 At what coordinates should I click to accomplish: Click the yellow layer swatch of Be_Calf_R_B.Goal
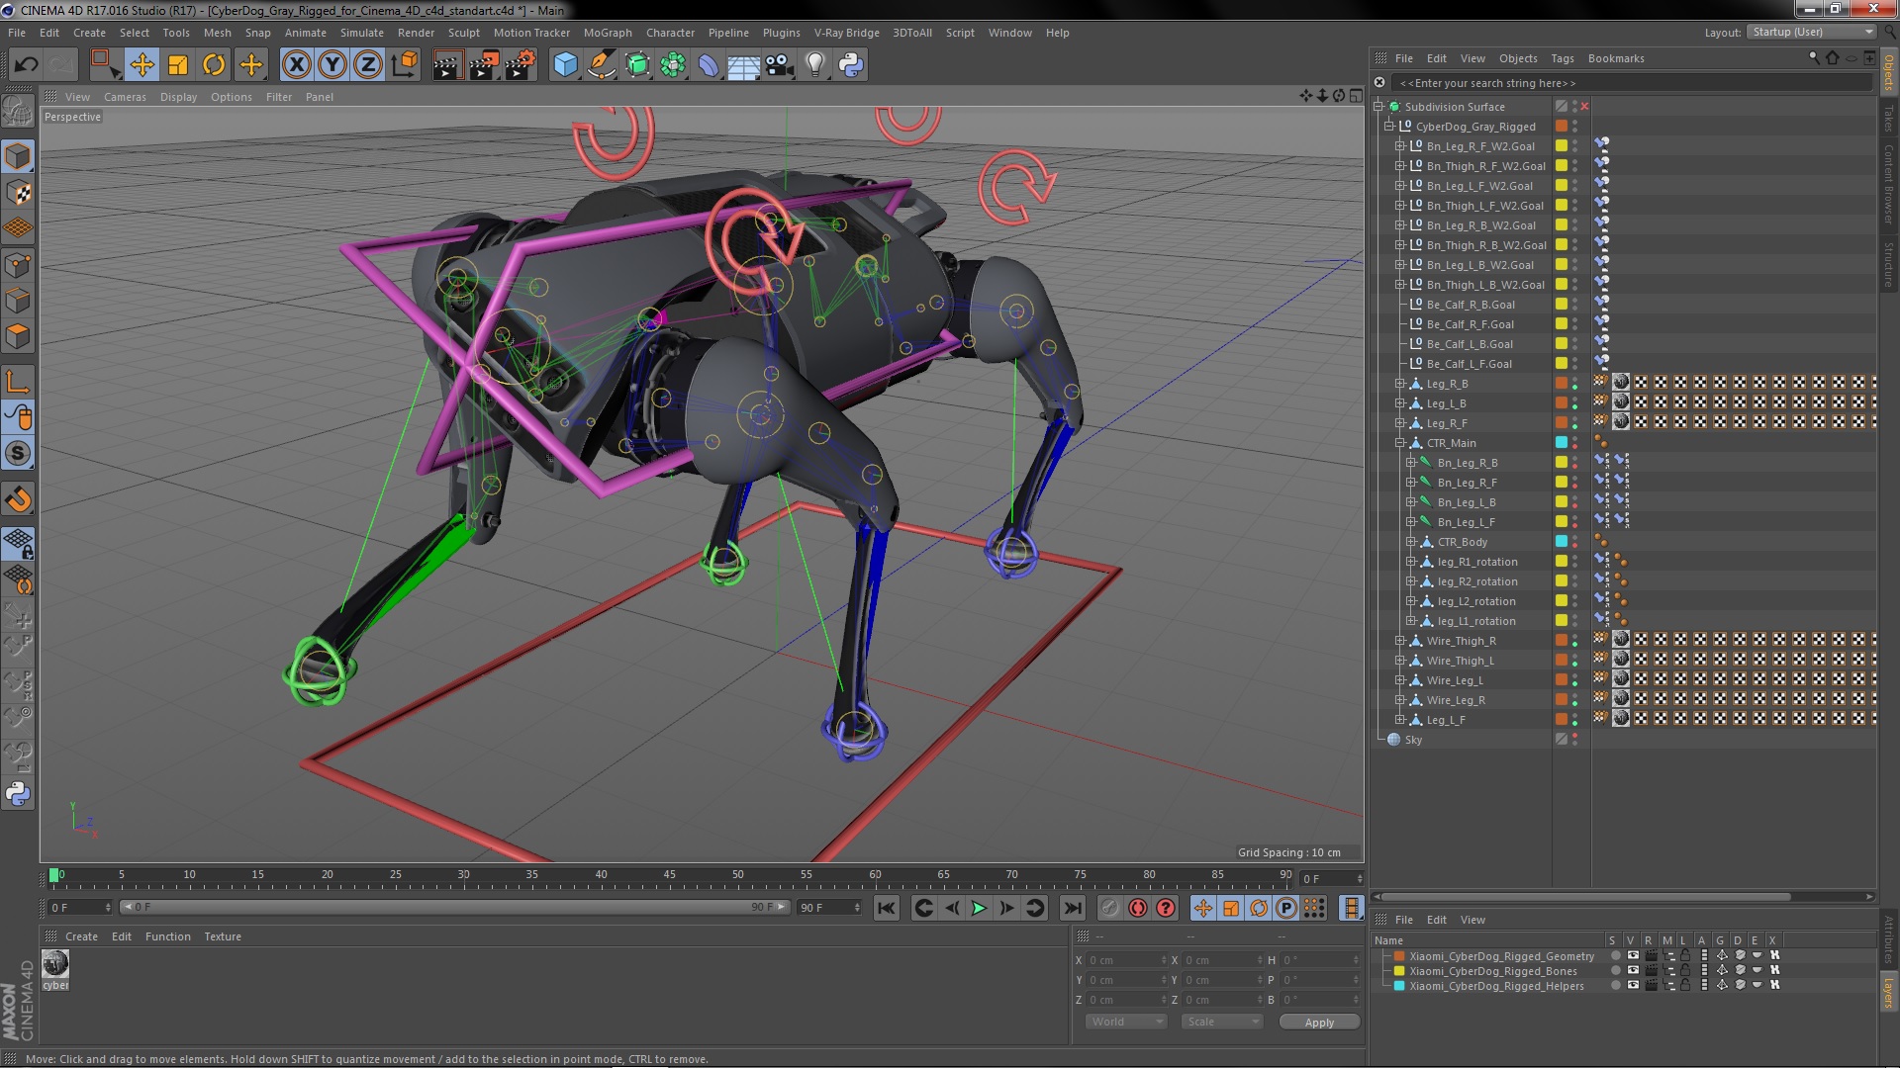[x=1562, y=305]
